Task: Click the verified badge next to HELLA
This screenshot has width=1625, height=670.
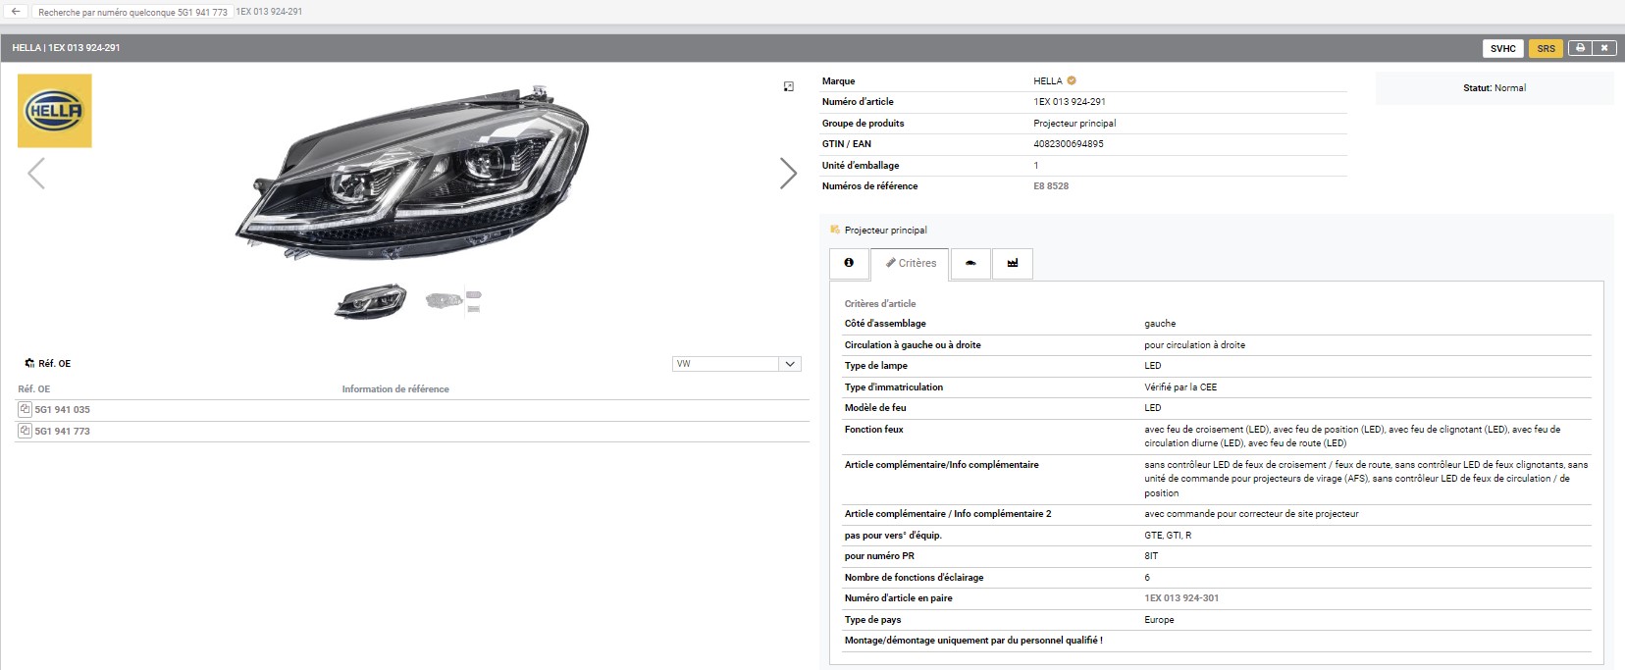Action: coord(1072,80)
